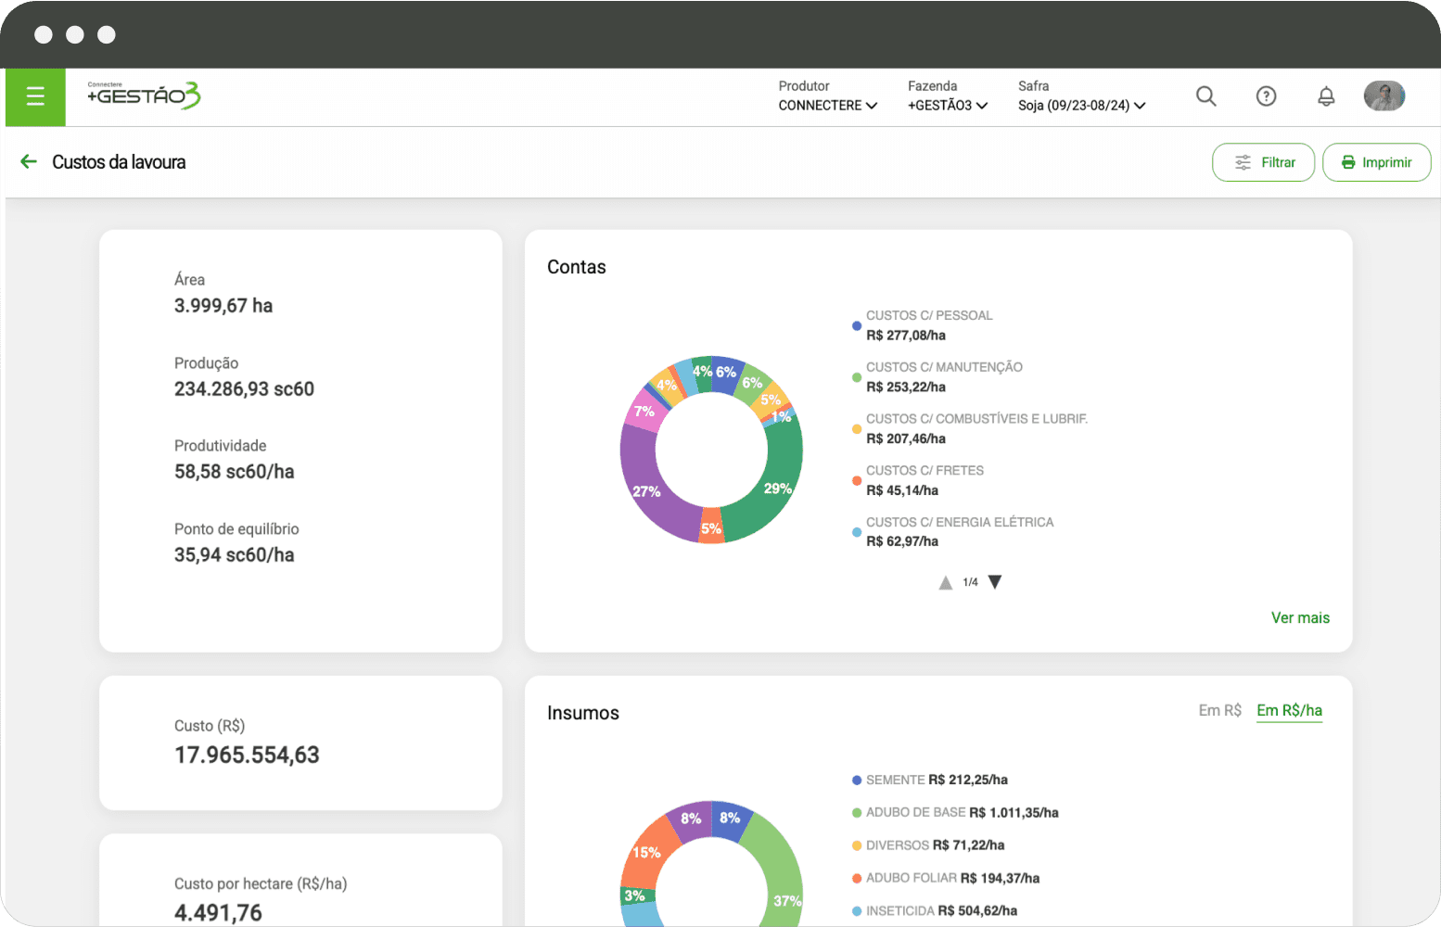
Task: Select the Em R$/ha tab
Action: [x=1289, y=710]
